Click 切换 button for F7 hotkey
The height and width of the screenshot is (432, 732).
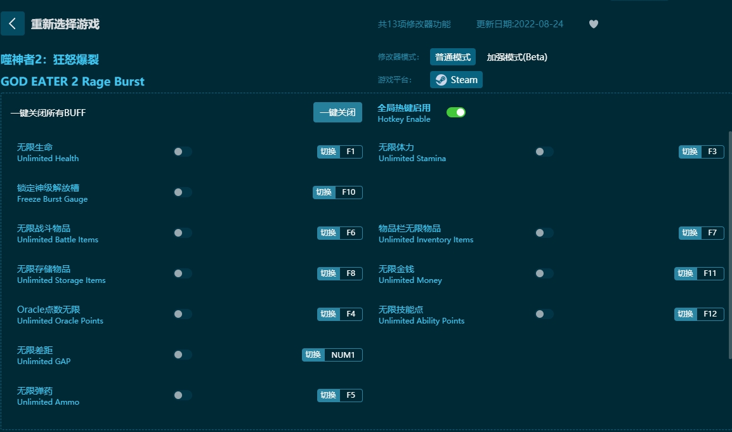(x=690, y=233)
